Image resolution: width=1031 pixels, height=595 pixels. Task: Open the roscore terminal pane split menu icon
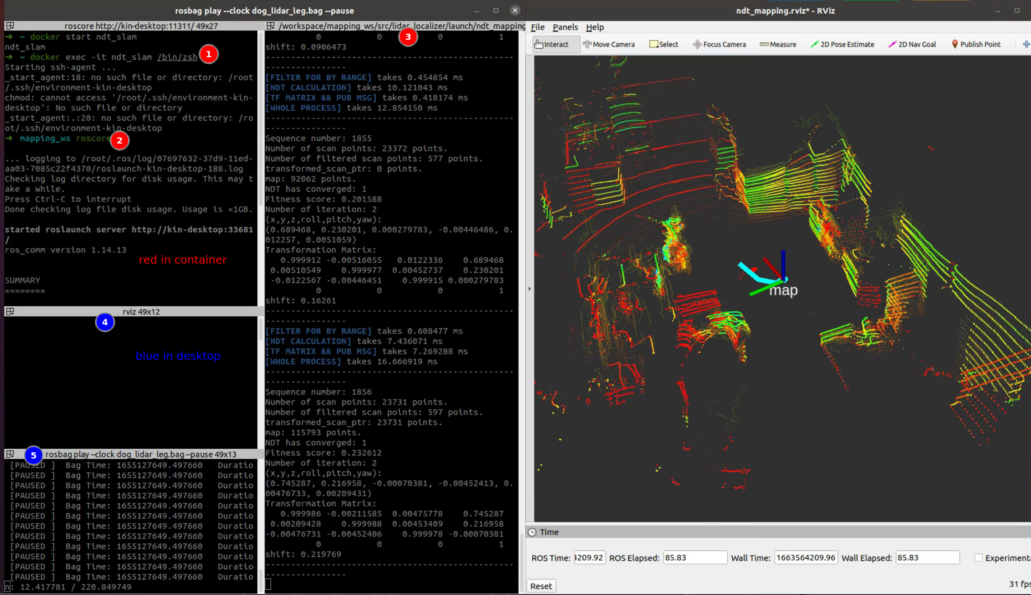pos(10,26)
